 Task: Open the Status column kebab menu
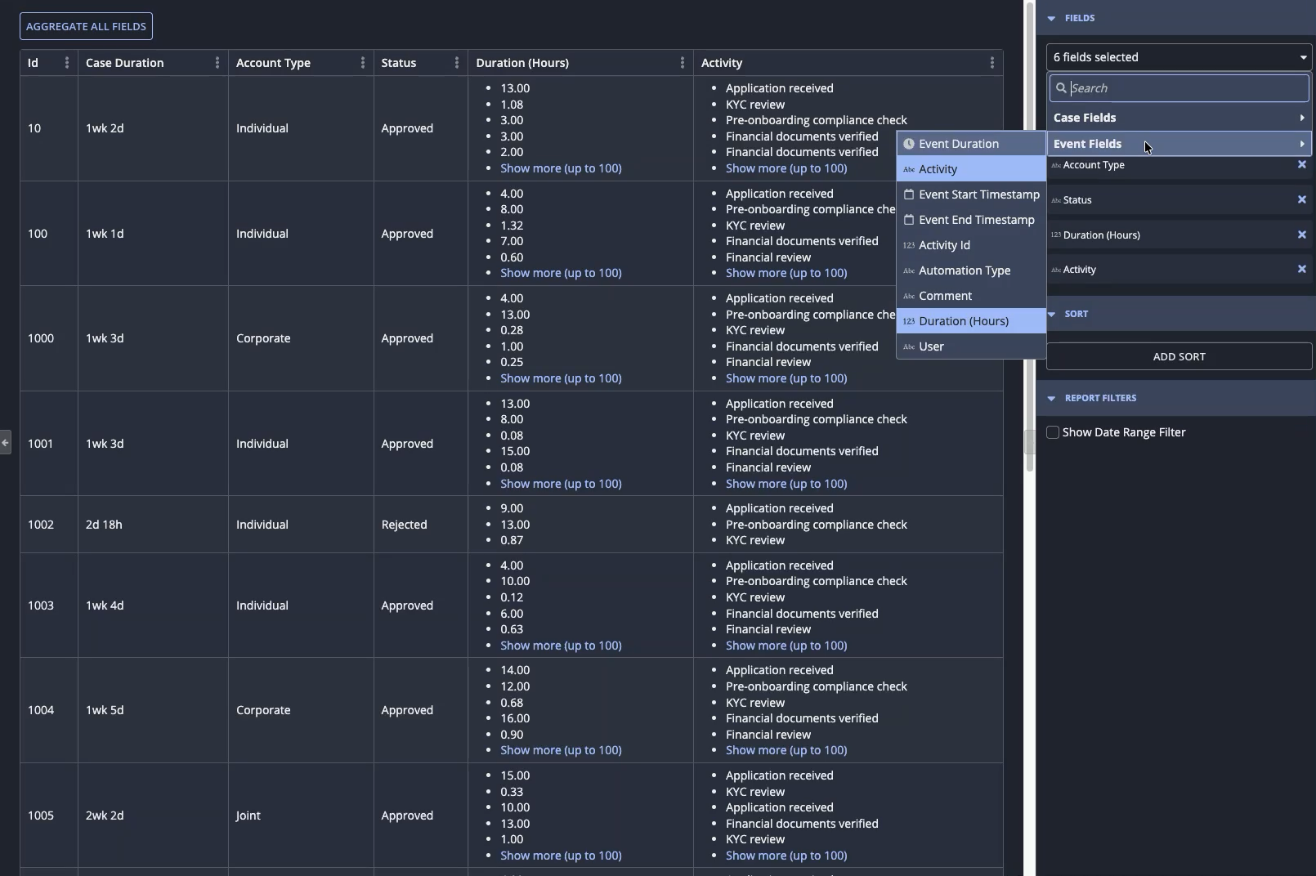(457, 63)
